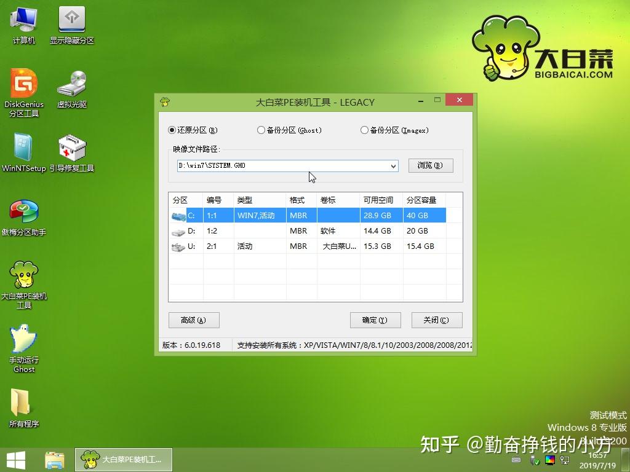Minimize the 大白菜PE装机工具 window
This screenshot has width=630, height=472.
click(x=420, y=101)
